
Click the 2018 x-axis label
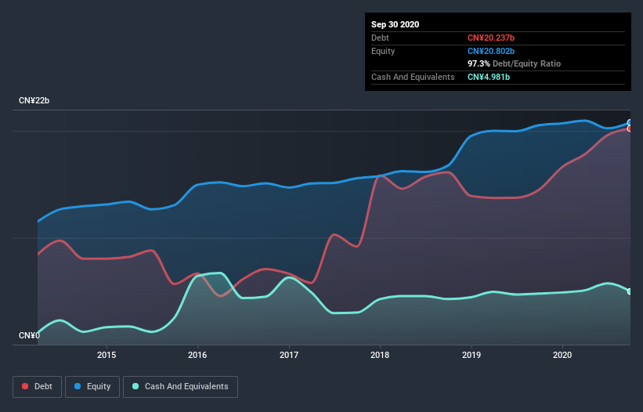[x=380, y=355]
